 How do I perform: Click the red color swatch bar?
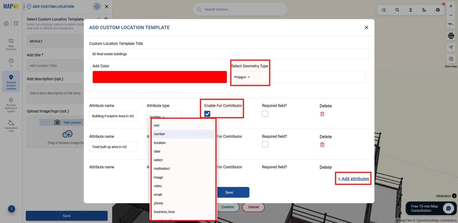pyautogui.click(x=159, y=77)
